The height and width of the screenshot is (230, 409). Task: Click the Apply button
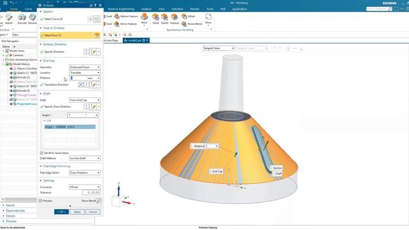pos(77,211)
